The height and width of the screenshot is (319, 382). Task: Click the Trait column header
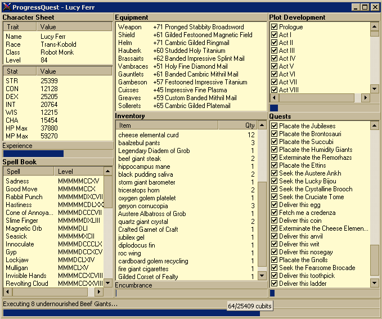[x=20, y=27]
